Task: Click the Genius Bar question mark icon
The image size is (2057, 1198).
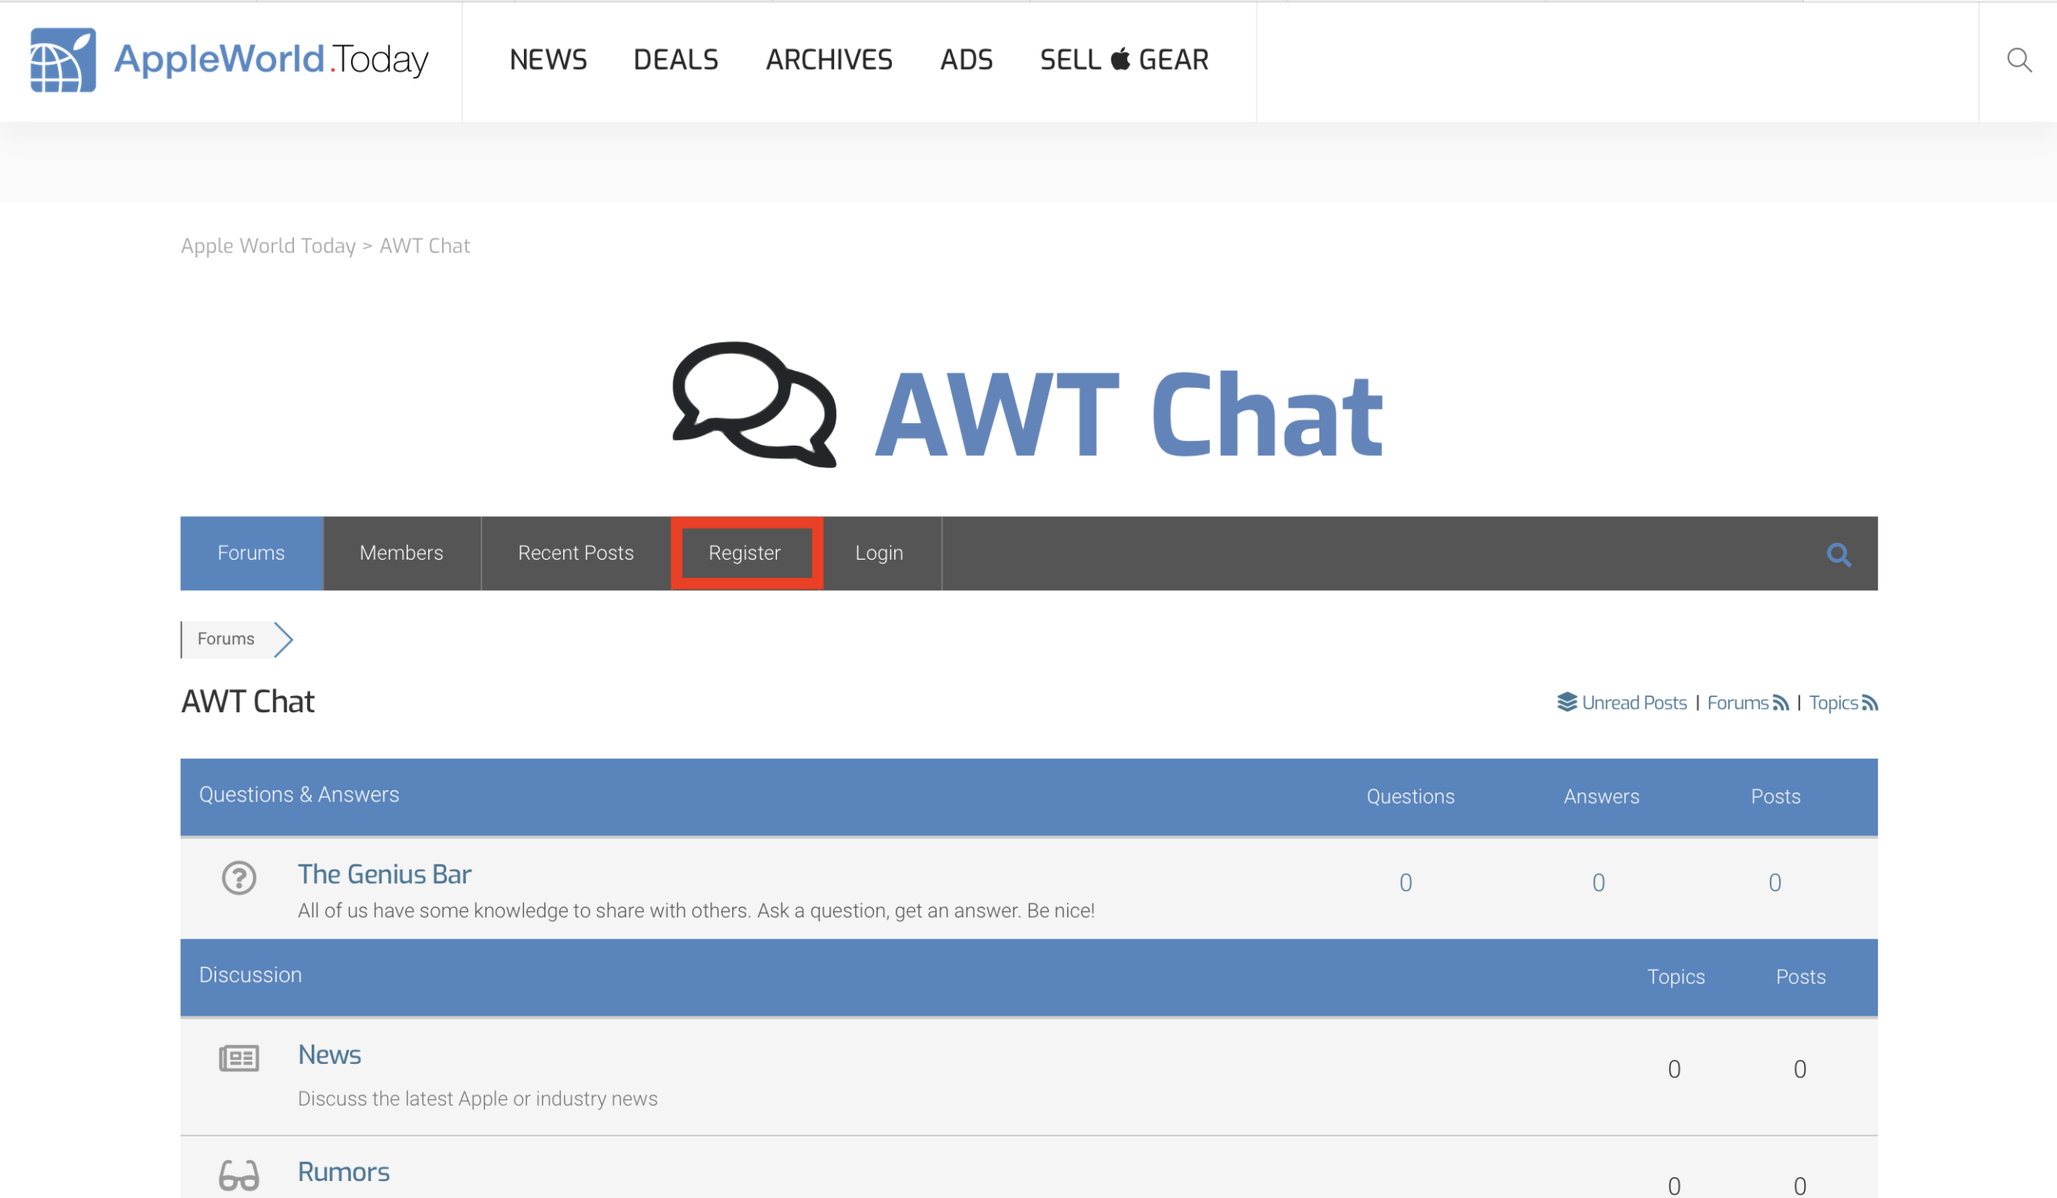Action: click(239, 878)
